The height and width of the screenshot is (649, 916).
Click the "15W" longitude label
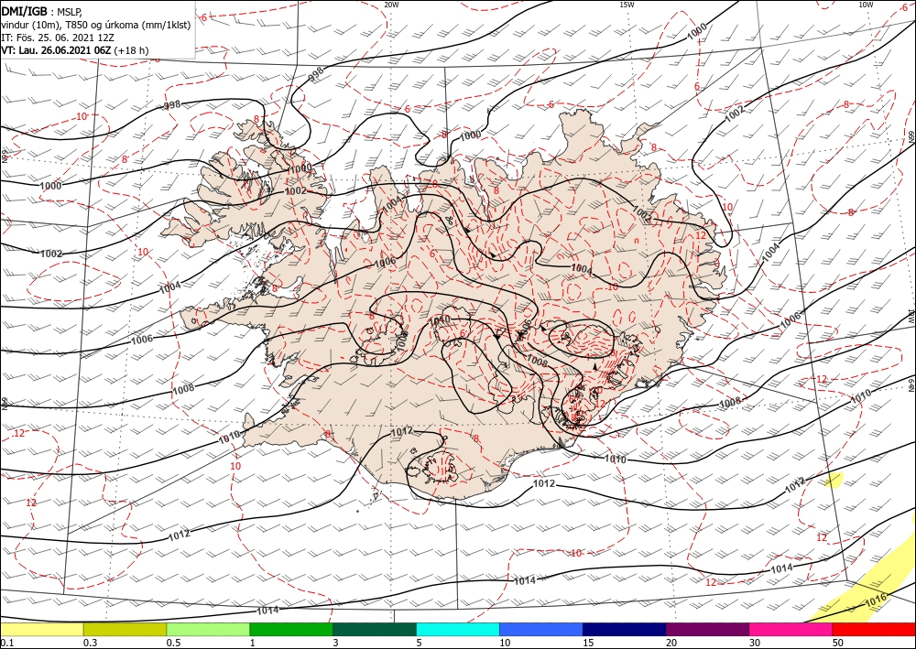point(627,4)
